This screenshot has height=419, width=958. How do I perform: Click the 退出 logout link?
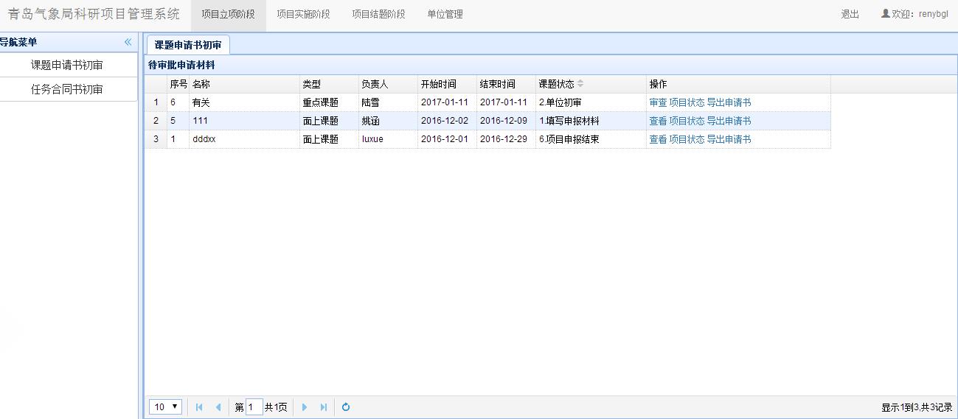pyautogui.click(x=850, y=14)
